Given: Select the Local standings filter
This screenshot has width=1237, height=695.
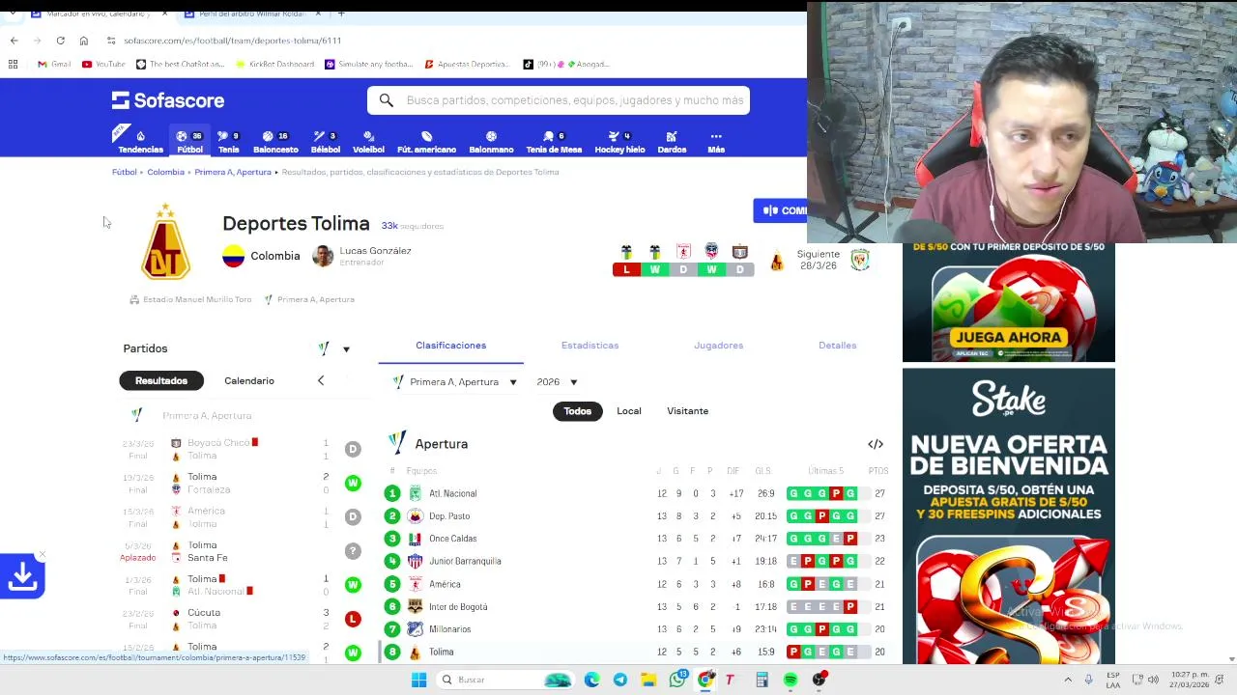Looking at the screenshot, I should [x=629, y=411].
